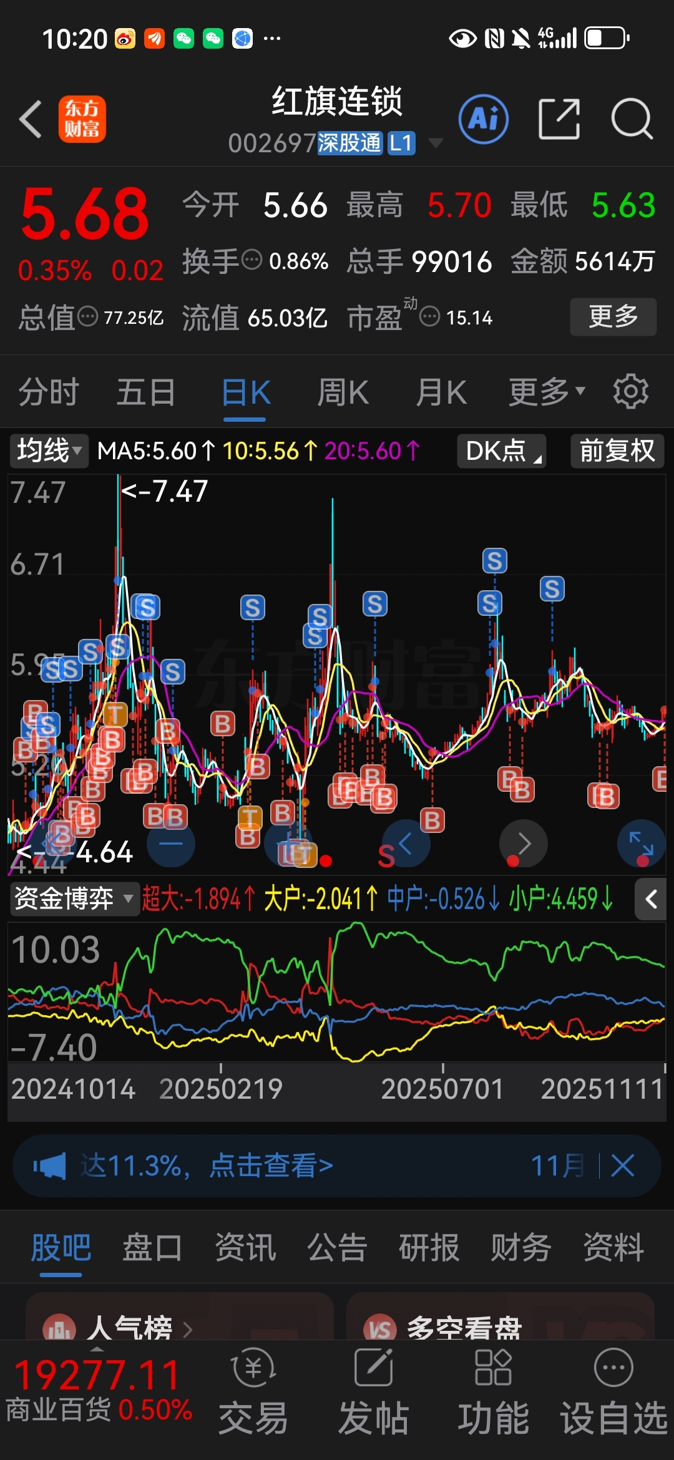The width and height of the screenshot is (674, 1460).
Task: Tap the 红旗连锁 stock title
Action: tap(337, 101)
